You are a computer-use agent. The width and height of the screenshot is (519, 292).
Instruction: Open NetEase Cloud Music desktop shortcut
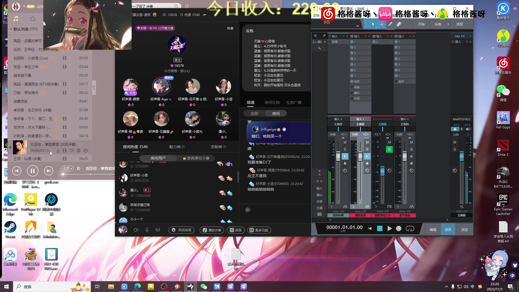pos(503,65)
